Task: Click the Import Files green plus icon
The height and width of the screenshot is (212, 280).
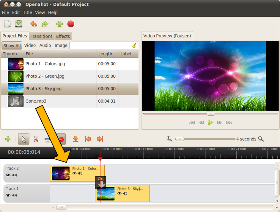Action: (x=59, y=24)
